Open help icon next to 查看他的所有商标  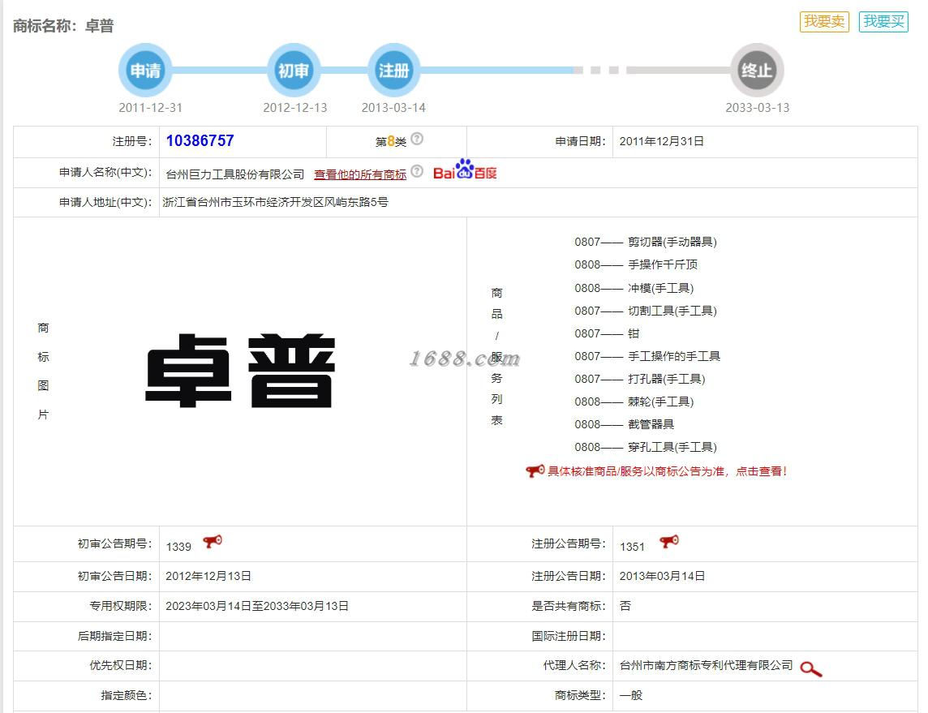[417, 171]
